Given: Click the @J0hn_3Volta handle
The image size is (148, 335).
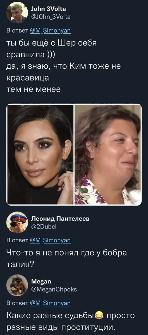Looking at the screenshot, I should [x=51, y=17].
